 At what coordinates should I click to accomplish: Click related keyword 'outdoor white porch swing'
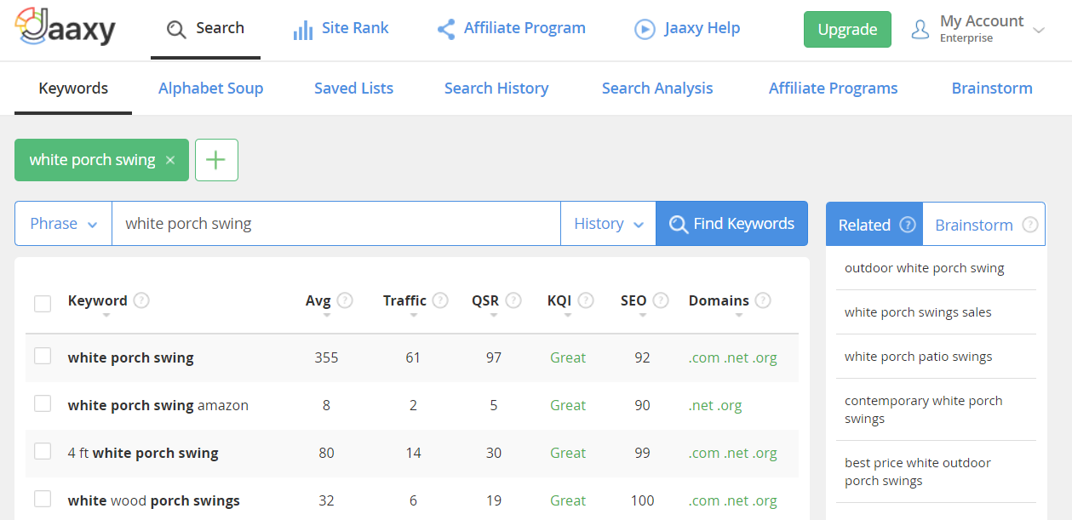[x=925, y=268]
